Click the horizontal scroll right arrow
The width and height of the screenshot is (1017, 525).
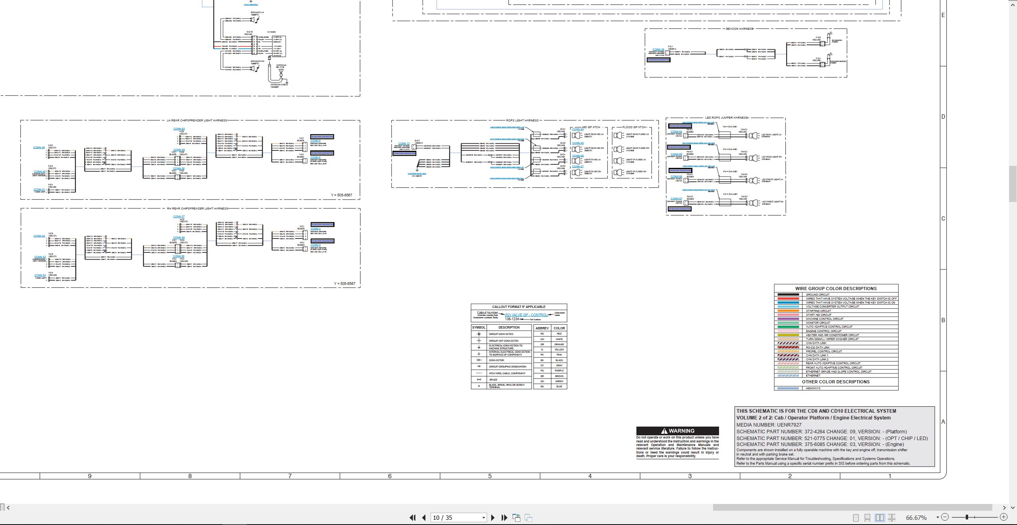tap(1004, 507)
